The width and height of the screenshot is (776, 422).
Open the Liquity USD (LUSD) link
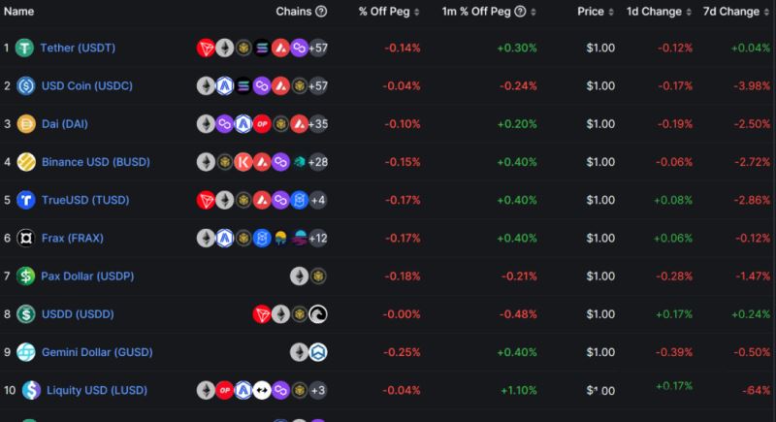[97, 390]
